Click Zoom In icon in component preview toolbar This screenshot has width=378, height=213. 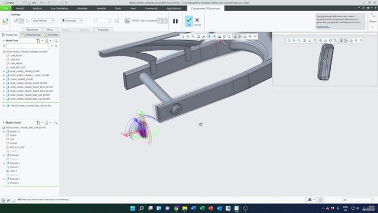point(294,41)
